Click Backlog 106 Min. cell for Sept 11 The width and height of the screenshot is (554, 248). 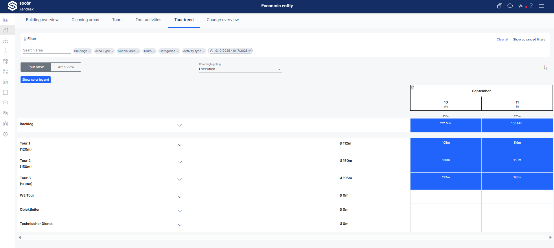point(517,125)
